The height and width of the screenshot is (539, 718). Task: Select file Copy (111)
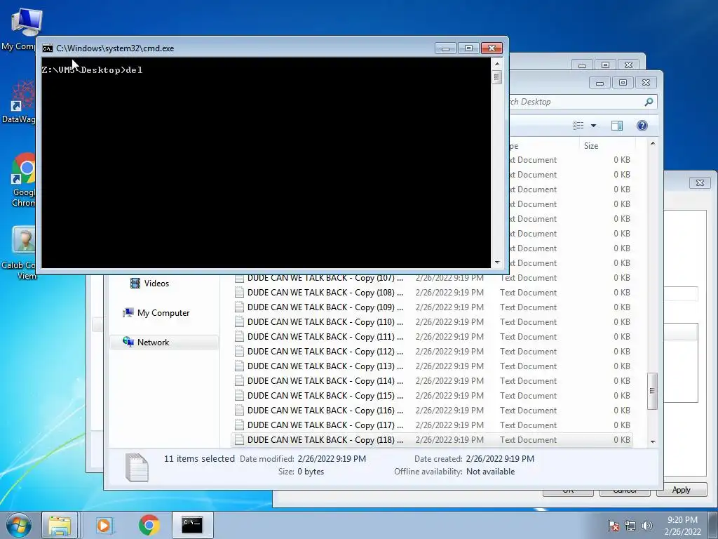pyautogui.click(x=432, y=336)
